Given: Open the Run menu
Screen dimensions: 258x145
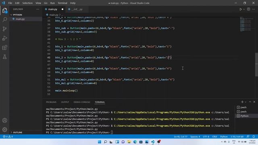Looking at the screenshot, I should 52,3.
